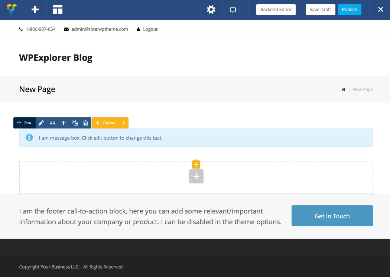
Task: Open page settings gear icon
Action: (211, 10)
